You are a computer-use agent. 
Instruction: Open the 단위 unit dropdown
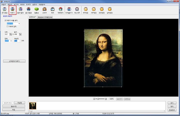click(x=11, y=41)
